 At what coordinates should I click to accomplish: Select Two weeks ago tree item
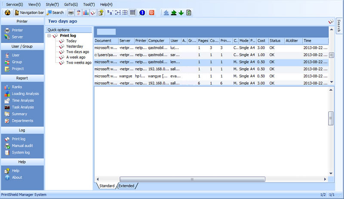(79, 62)
